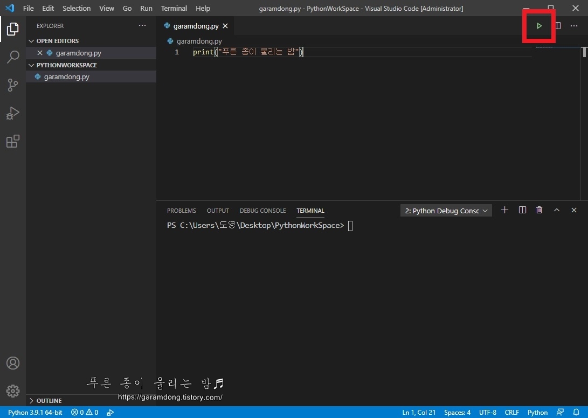The width and height of the screenshot is (588, 418).
Task: Close garamdong.py in Open Editors list
Action: (40, 53)
